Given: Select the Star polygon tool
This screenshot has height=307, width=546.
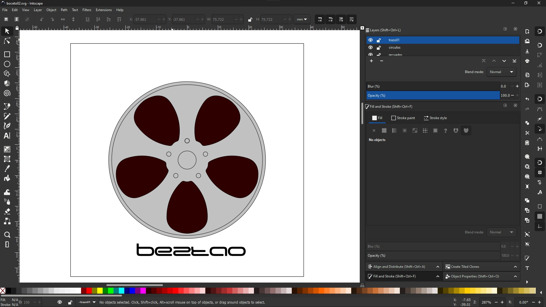Looking at the screenshot, I should click(x=7, y=74).
